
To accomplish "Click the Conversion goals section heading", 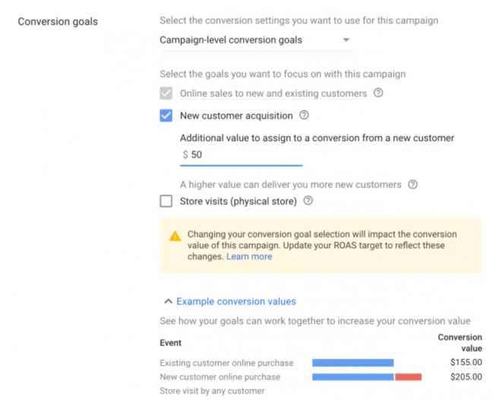I will (58, 21).
